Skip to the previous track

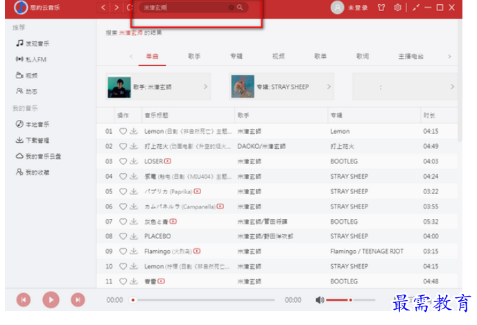[24, 300]
